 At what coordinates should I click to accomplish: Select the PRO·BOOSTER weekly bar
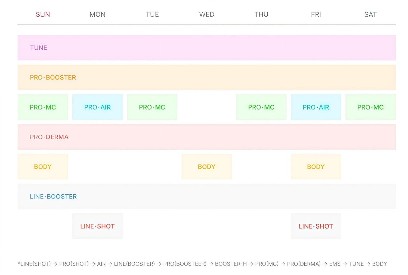pos(207,77)
